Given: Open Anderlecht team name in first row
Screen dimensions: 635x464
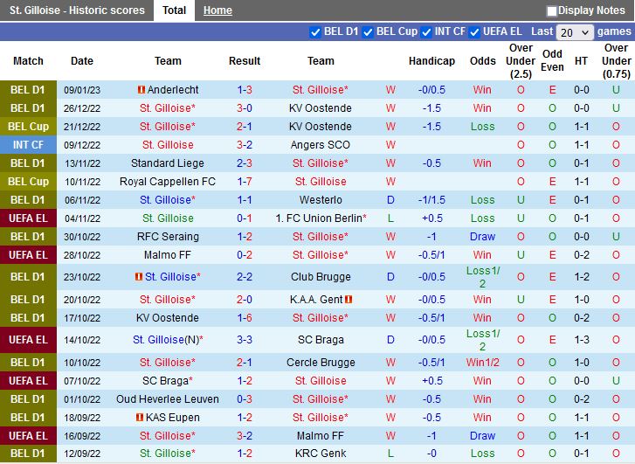Looking at the screenshot, I should pyautogui.click(x=173, y=89).
